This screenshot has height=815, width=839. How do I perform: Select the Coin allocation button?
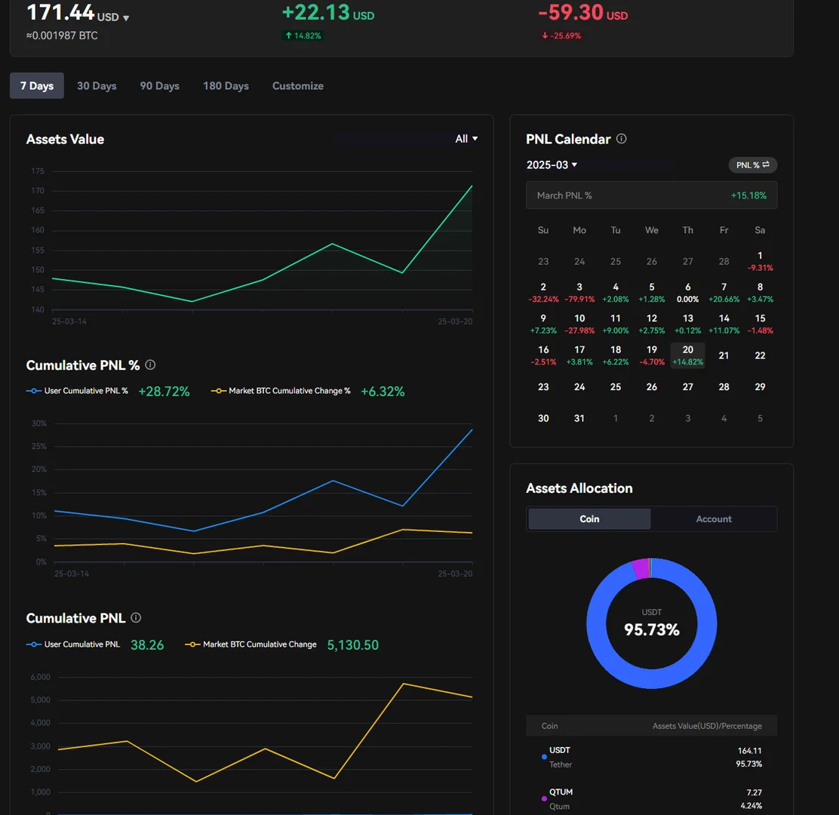pyautogui.click(x=589, y=519)
